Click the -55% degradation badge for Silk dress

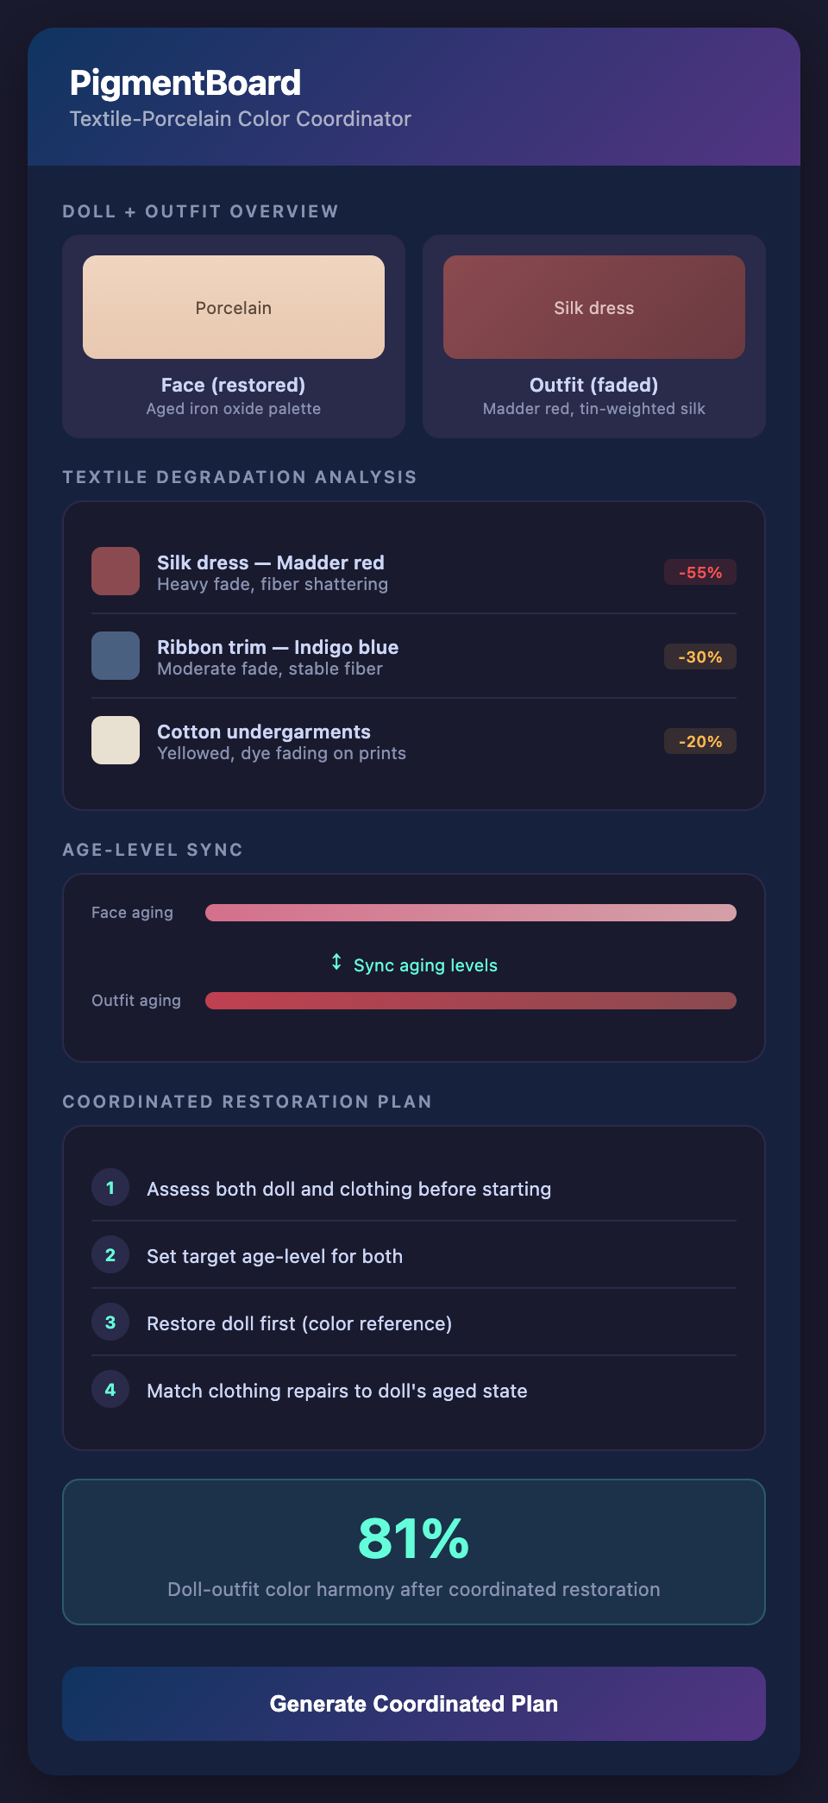point(699,571)
